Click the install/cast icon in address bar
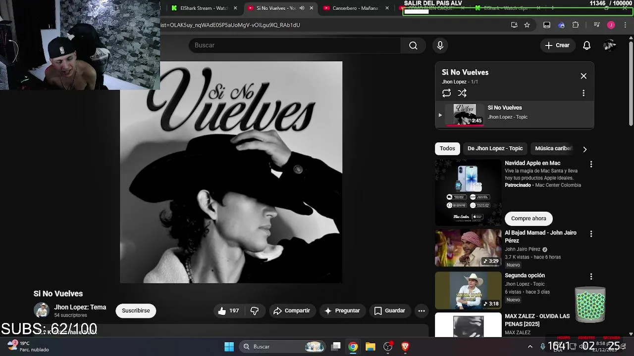The image size is (634, 356). pyautogui.click(x=514, y=25)
